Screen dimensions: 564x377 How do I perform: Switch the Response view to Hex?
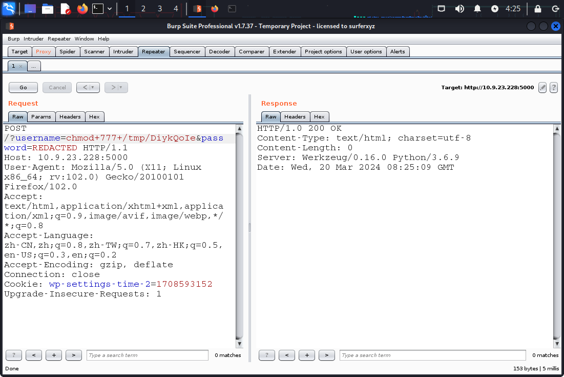coord(319,116)
